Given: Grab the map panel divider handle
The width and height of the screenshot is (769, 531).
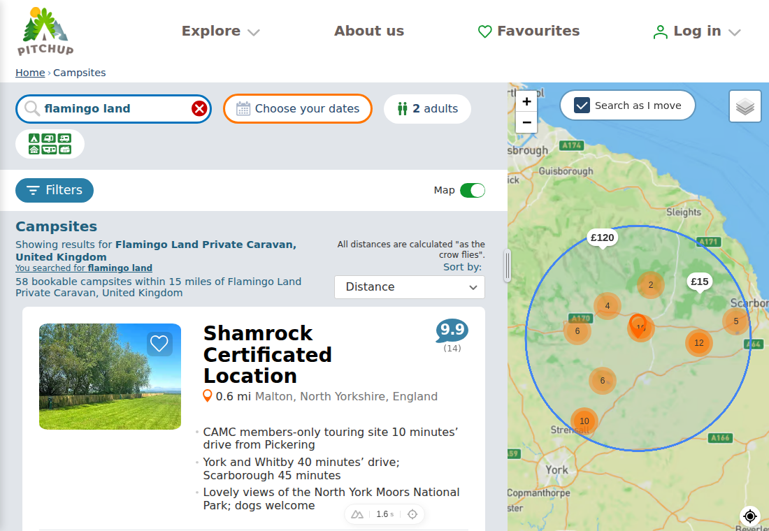Looking at the screenshot, I should (x=508, y=265).
